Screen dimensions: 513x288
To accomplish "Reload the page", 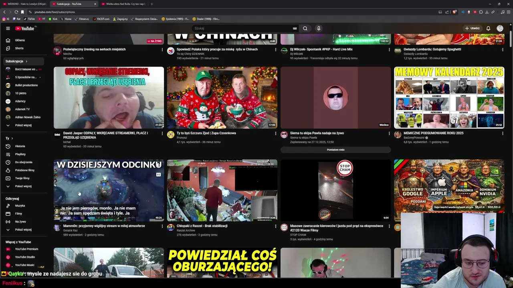I will (x=16, y=12).
